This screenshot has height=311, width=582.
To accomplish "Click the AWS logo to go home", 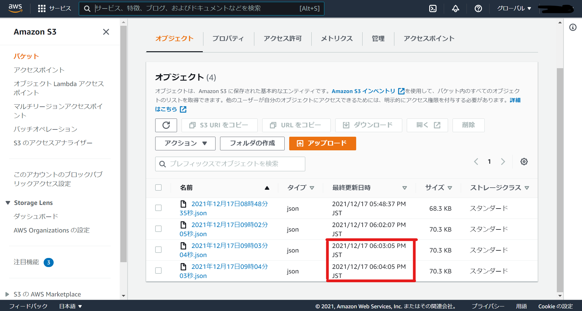I will (x=15, y=8).
